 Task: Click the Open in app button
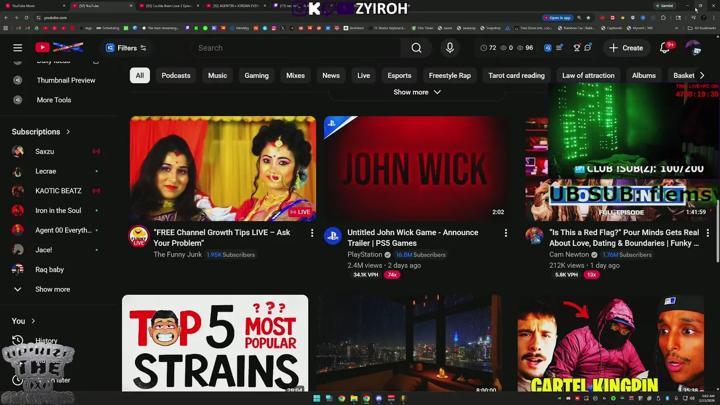[557, 17]
